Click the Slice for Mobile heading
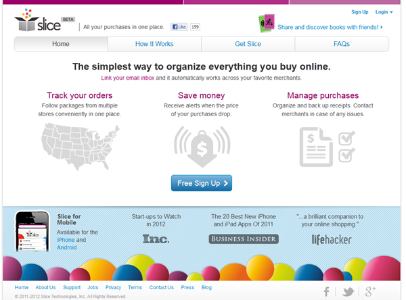This screenshot has height=300, width=406. [69, 220]
